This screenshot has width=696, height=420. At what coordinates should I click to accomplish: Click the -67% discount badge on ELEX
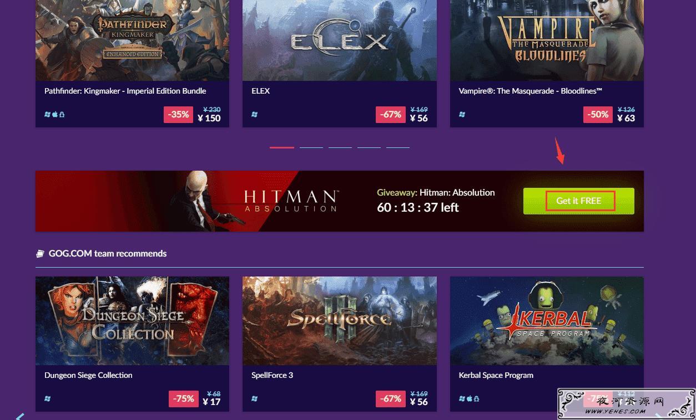pos(391,115)
